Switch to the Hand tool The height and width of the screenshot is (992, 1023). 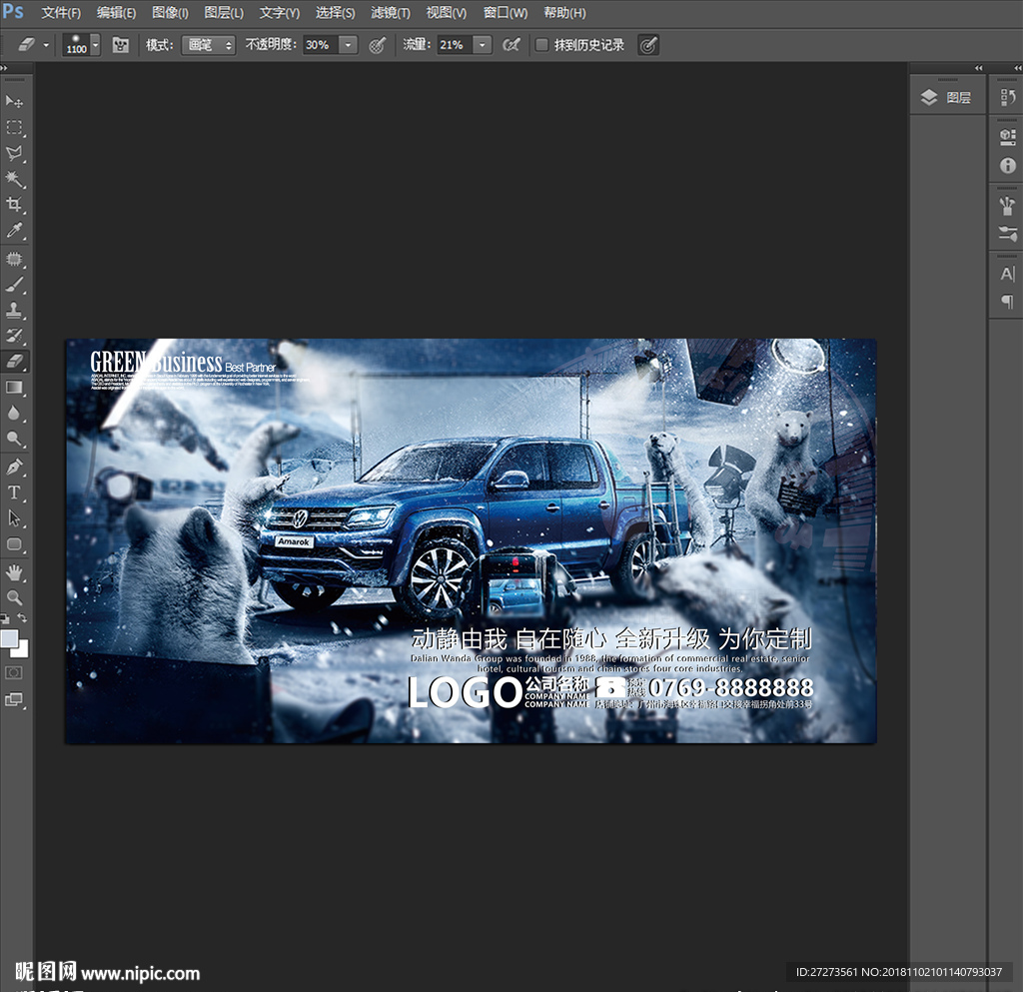(x=15, y=571)
